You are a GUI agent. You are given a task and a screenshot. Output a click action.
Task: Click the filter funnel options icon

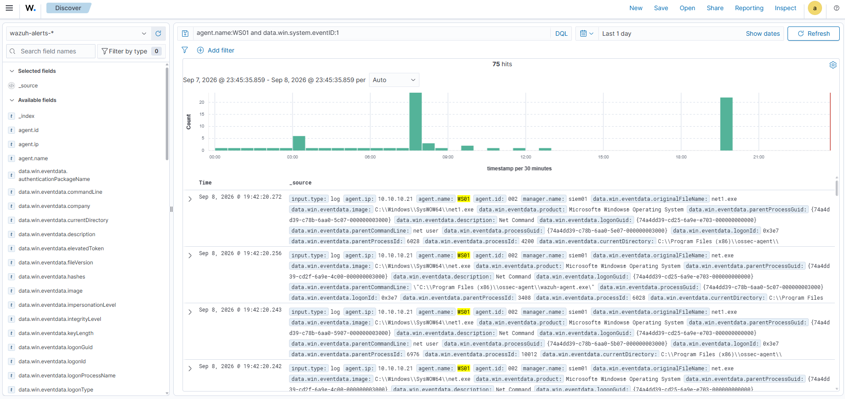185,50
